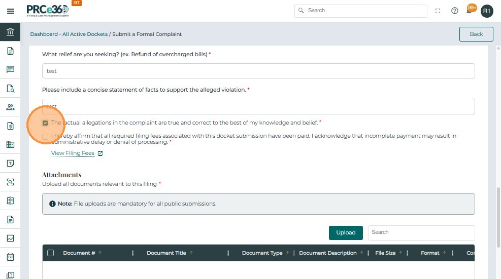Click the Upload button

click(x=346, y=232)
